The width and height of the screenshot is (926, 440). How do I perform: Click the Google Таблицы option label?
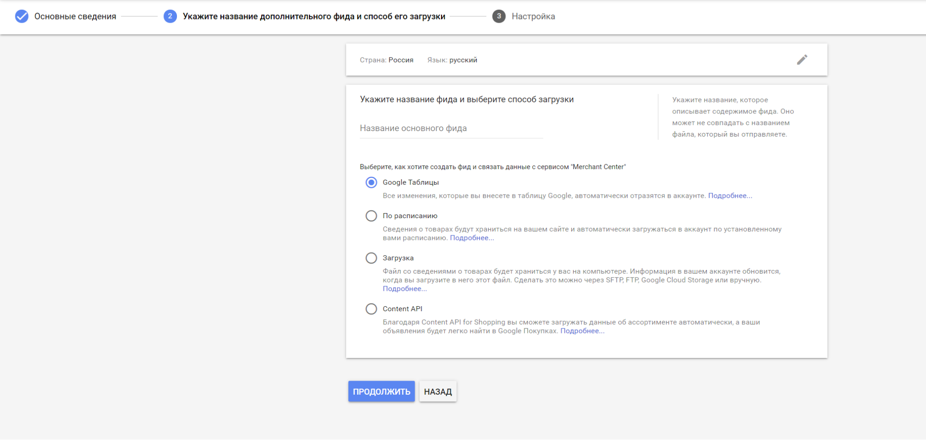pos(410,182)
